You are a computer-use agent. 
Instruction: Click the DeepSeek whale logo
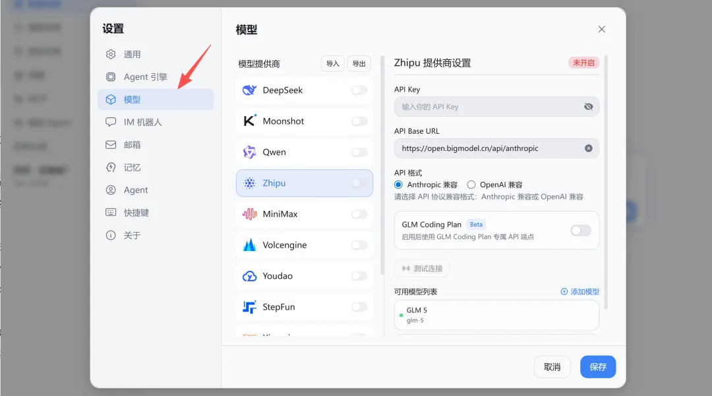pos(249,90)
